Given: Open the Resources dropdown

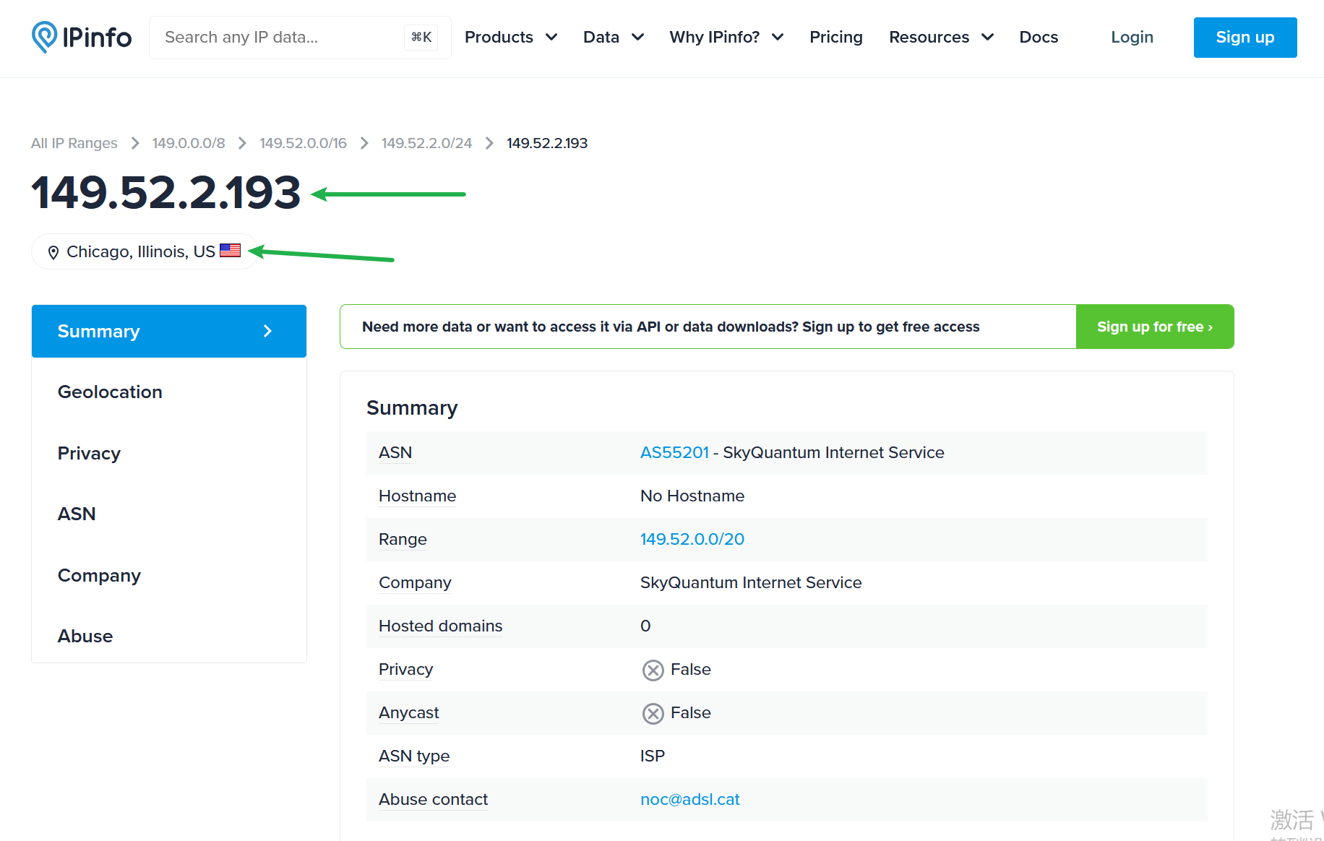Looking at the screenshot, I should pos(941,38).
